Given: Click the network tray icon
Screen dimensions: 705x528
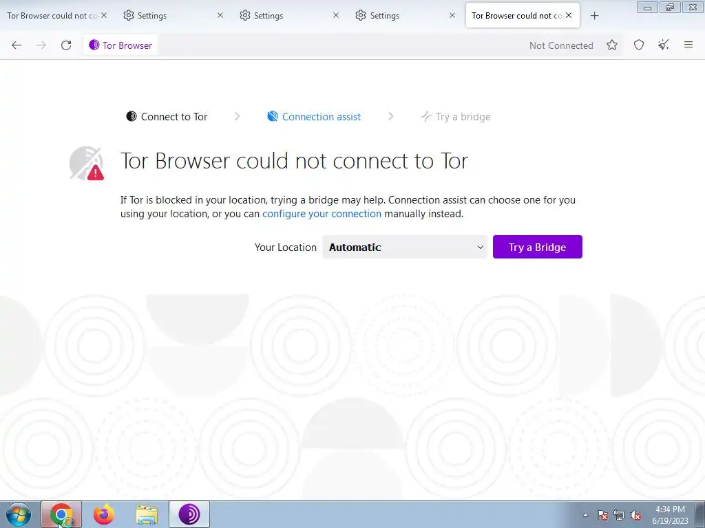Looking at the screenshot, I should [619, 515].
